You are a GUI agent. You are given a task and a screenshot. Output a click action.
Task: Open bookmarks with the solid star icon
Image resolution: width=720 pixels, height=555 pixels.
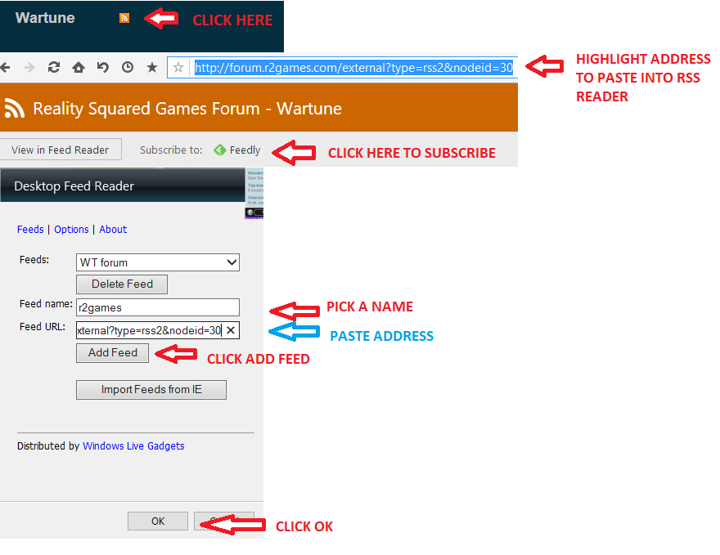point(152,68)
